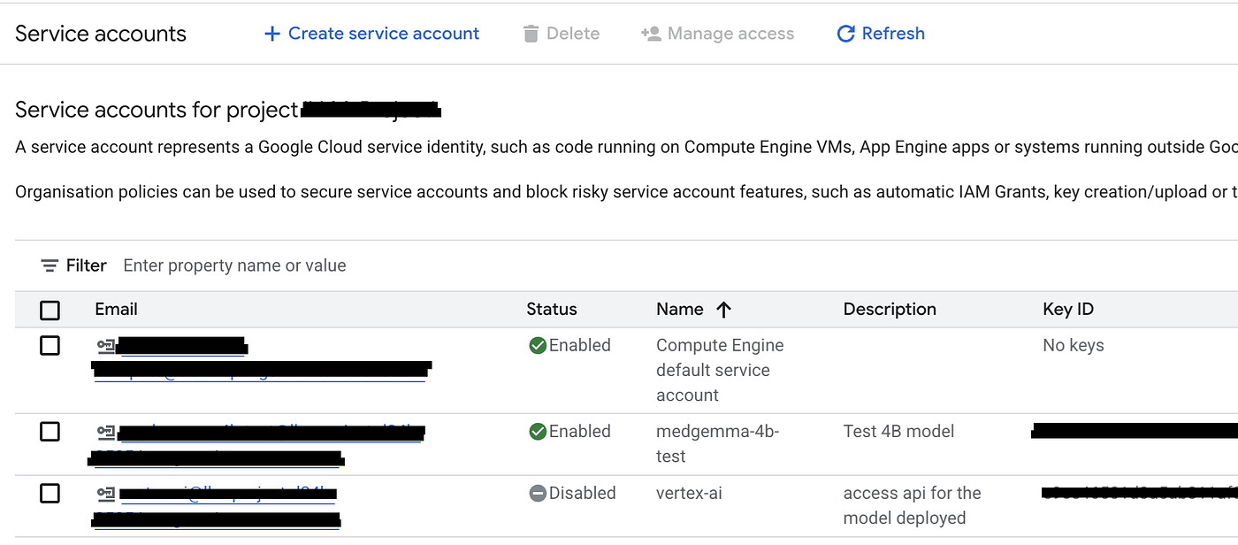The height and width of the screenshot is (545, 1238).
Task: Click the trash icon next to Delete
Action: [531, 34]
